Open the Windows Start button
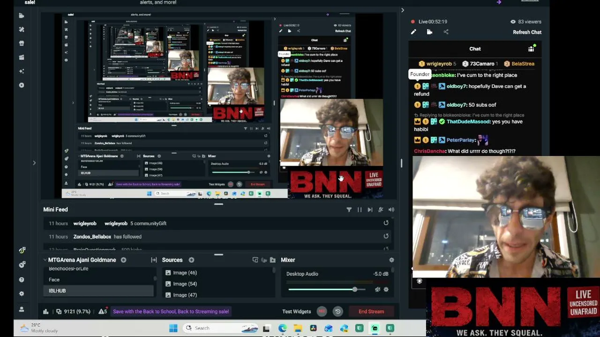This screenshot has width=600, height=337. coord(173,328)
